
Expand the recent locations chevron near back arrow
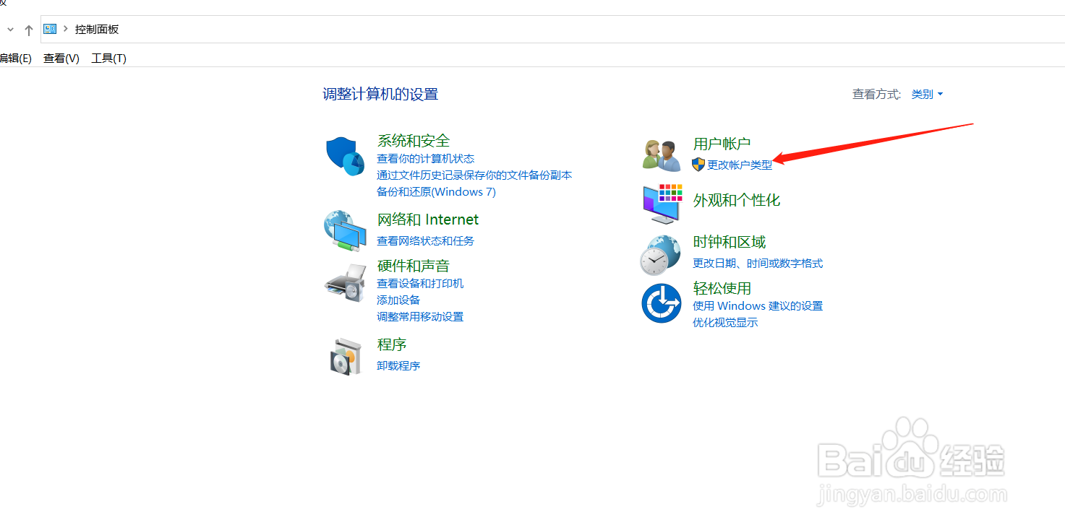[x=10, y=29]
